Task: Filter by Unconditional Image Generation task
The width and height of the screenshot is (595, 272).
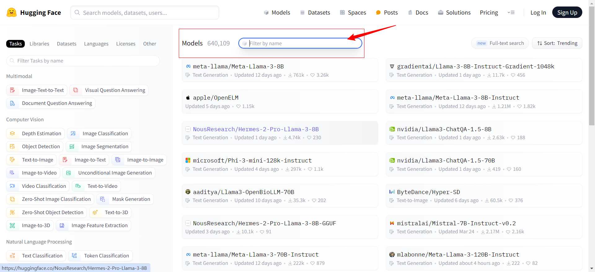Action: click(109, 173)
